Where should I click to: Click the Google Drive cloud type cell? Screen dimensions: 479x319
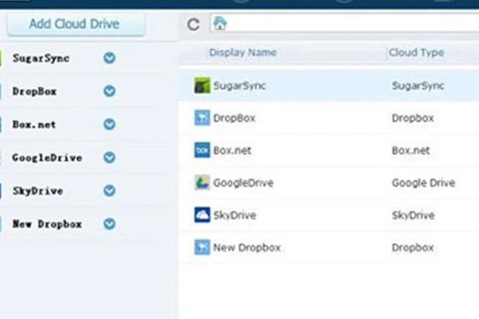click(423, 183)
